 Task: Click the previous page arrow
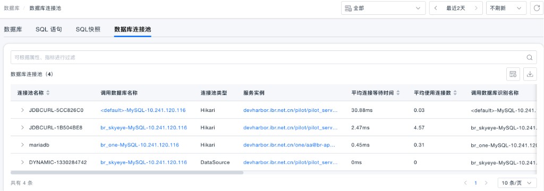(465, 183)
